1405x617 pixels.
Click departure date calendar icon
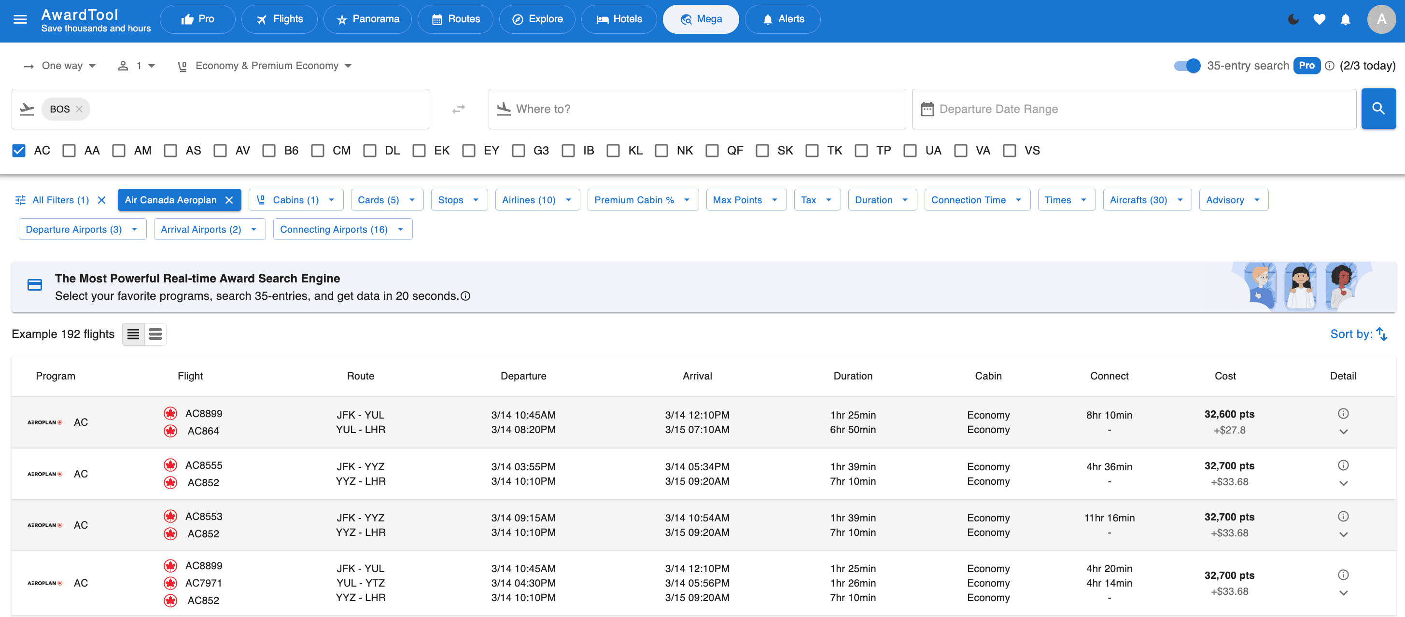(927, 109)
